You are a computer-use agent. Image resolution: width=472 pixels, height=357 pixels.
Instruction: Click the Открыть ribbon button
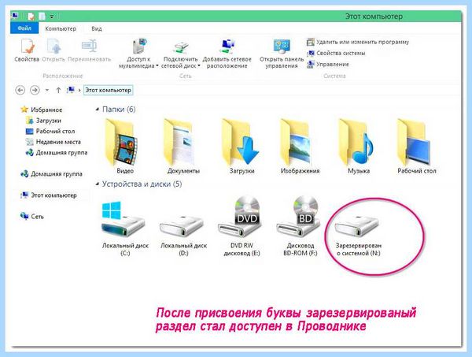(53, 50)
